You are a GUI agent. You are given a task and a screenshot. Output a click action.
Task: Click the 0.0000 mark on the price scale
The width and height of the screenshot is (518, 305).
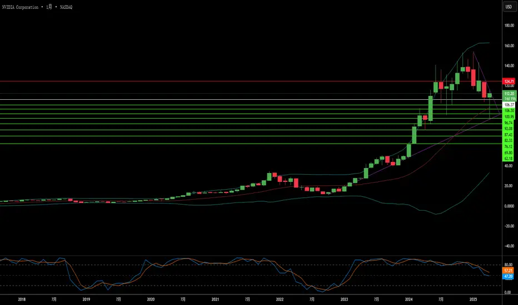tap(509, 206)
